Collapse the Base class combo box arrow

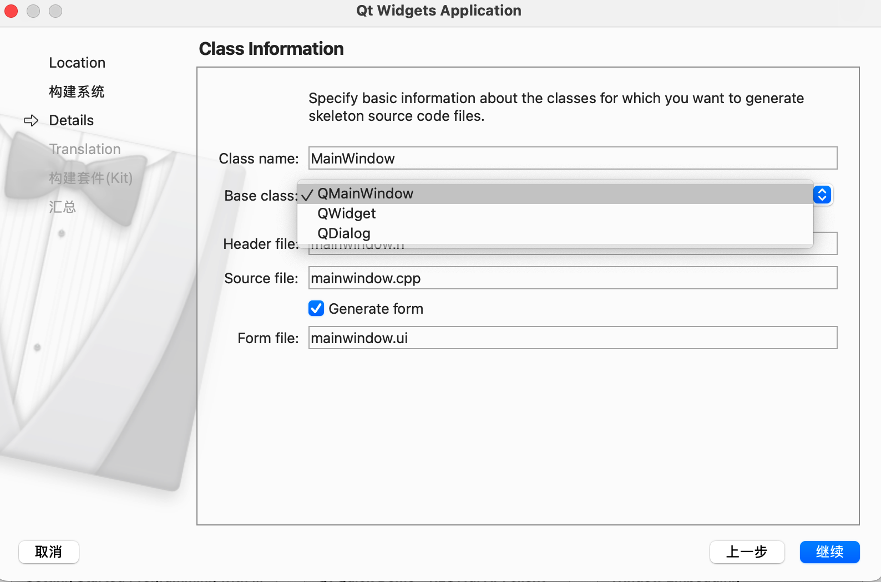click(822, 195)
